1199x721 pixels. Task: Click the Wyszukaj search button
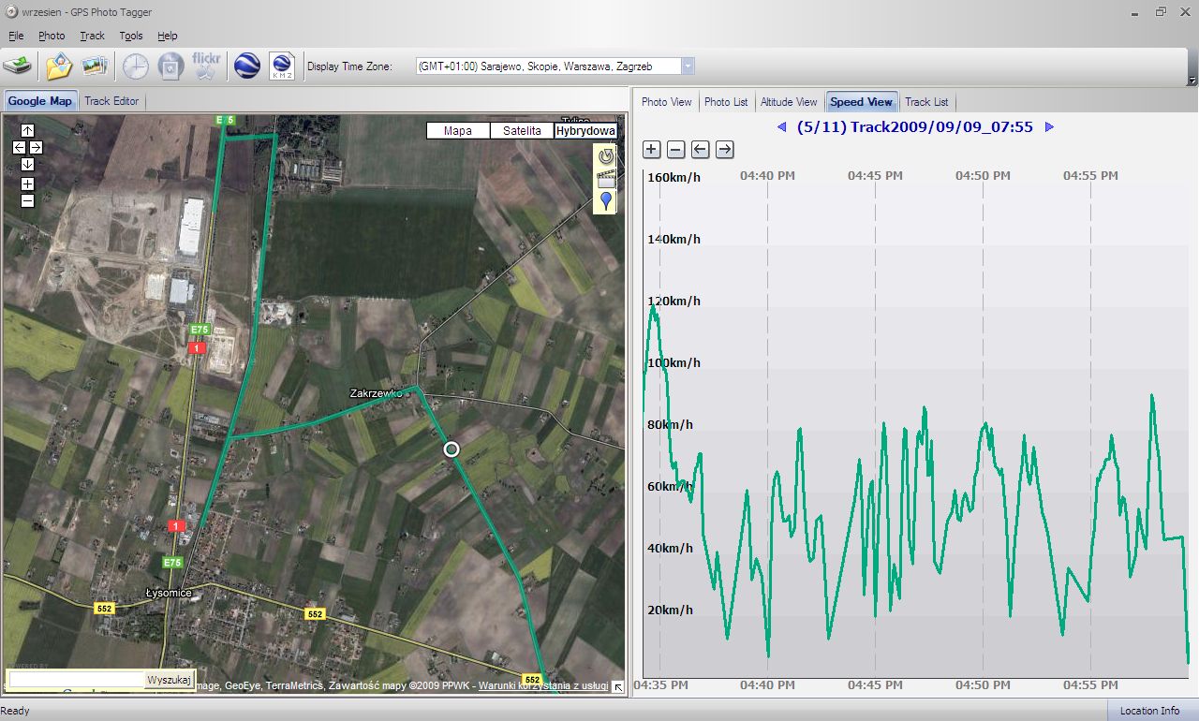pyautogui.click(x=170, y=680)
